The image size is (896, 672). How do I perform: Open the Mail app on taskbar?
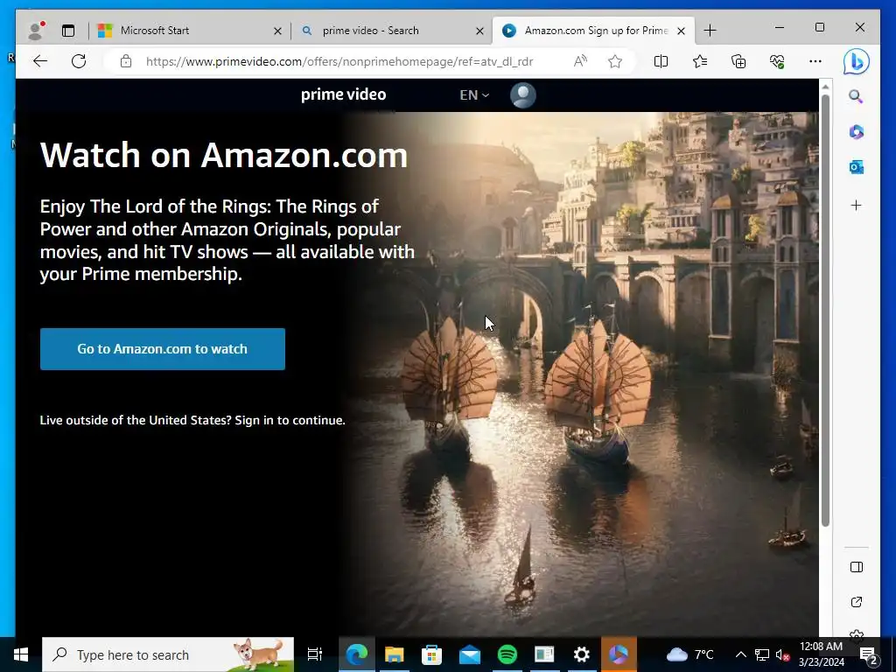coord(469,654)
